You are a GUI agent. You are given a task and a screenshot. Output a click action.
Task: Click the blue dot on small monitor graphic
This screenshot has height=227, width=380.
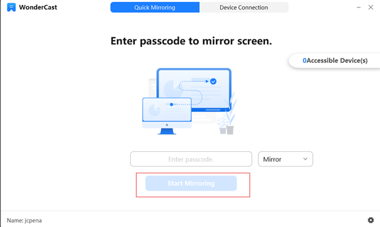click(x=171, y=104)
